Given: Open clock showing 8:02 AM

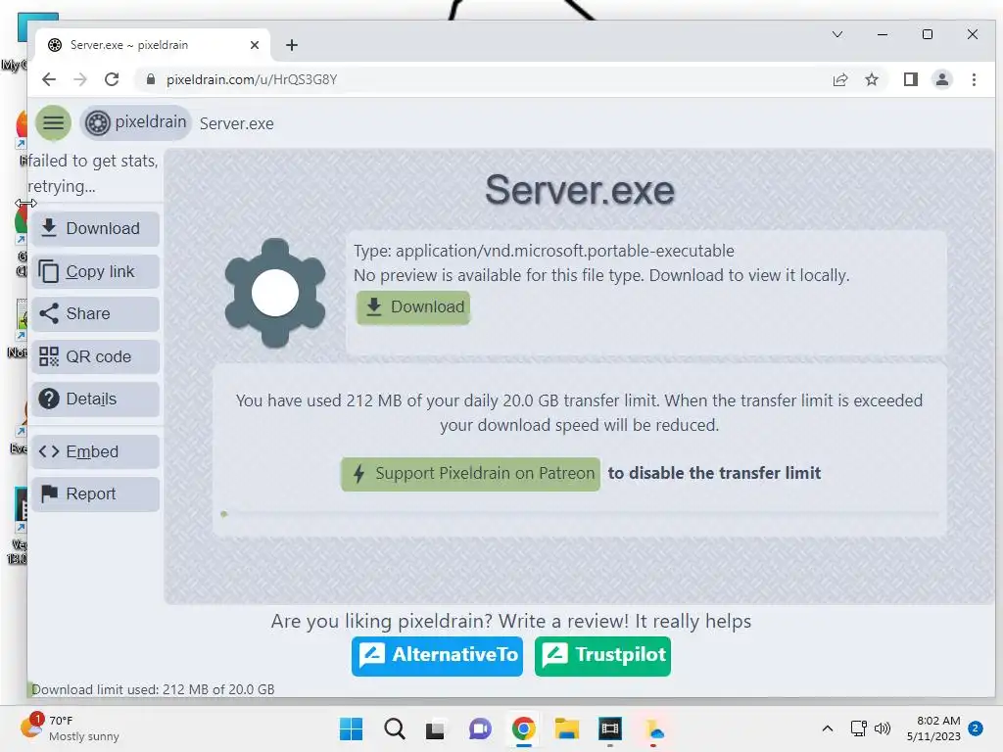Looking at the screenshot, I should click(x=933, y=728).
